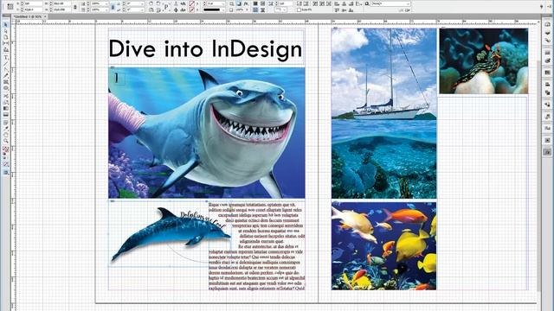Enable Wrap Around Bounding Box
The height and width of the screenshot is (311, 554).
click(x=262, y=3)
